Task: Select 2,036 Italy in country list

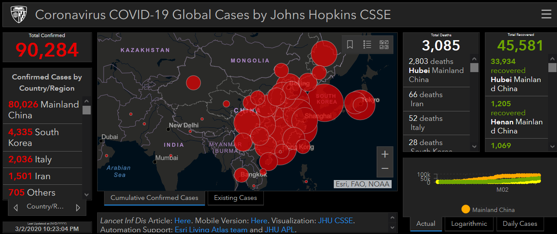Action: click(x=43, y=159)
